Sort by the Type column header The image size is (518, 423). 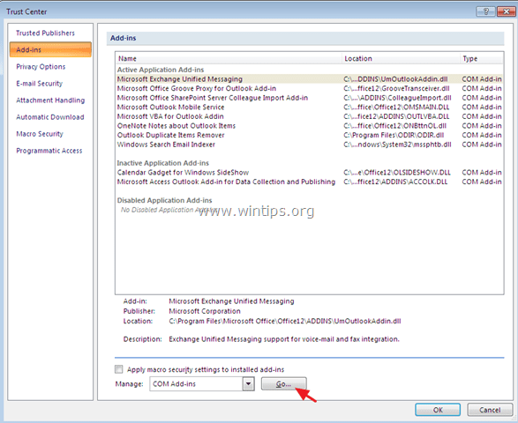482,58
